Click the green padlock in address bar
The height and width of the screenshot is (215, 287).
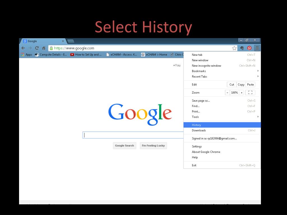51,48
